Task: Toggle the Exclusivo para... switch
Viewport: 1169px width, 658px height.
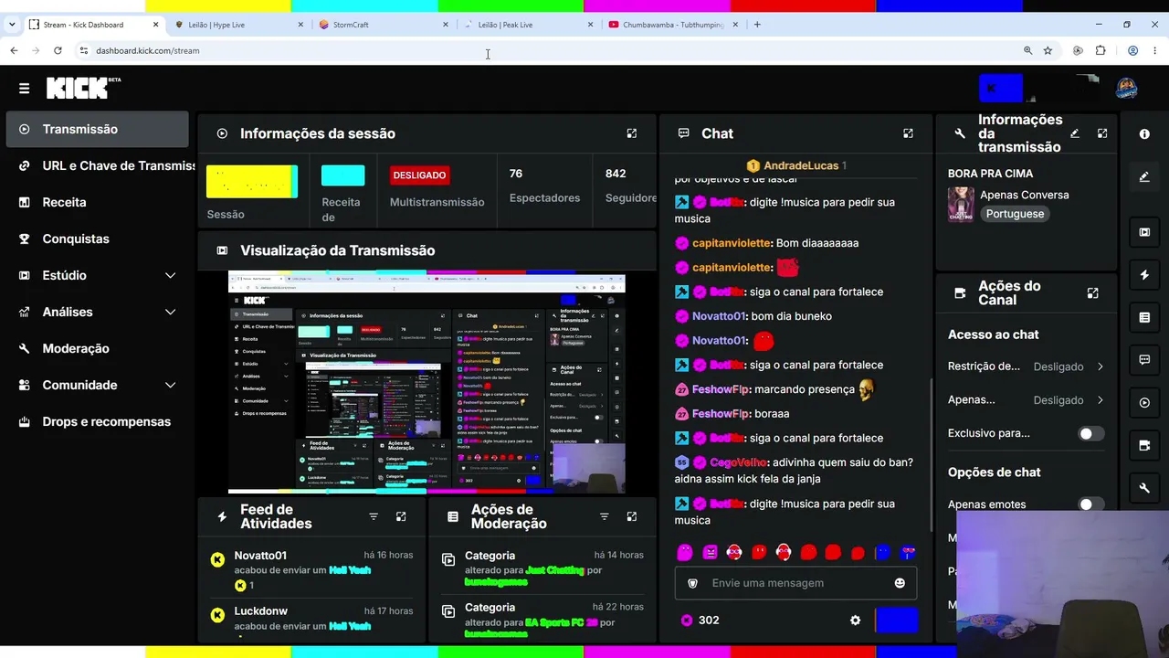Action: [1090, 433]
